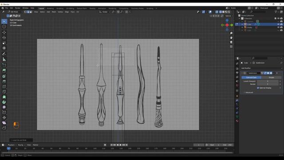
Task: Open the timeline Keying dropdown
Action: click(x=22, y=145)
